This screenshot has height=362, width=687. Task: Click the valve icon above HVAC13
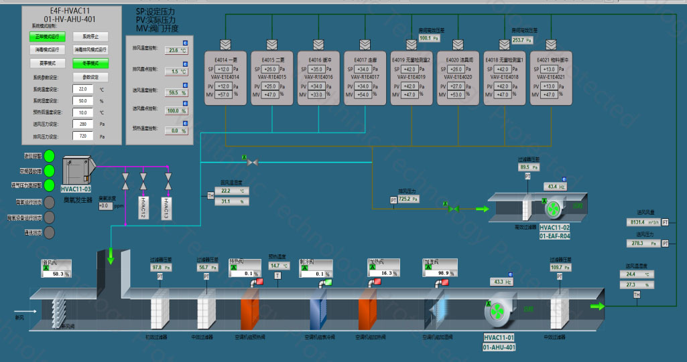[x=168, y=181]
